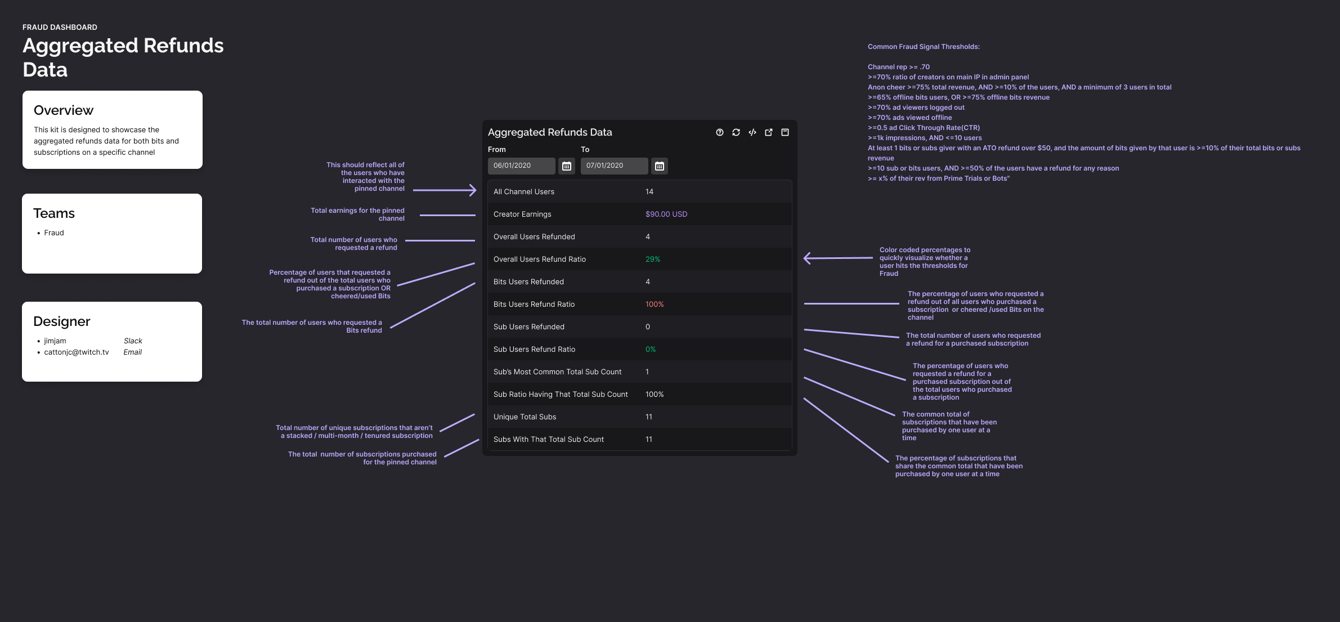1340x622 pixels.
Task: Click the Overview card heading
Action: pyautogui.click(x=64, y=110)
